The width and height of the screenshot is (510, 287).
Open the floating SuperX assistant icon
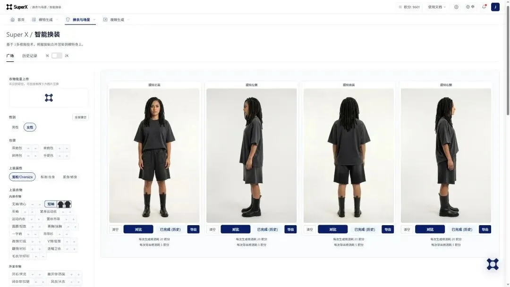tap(493, 264)
